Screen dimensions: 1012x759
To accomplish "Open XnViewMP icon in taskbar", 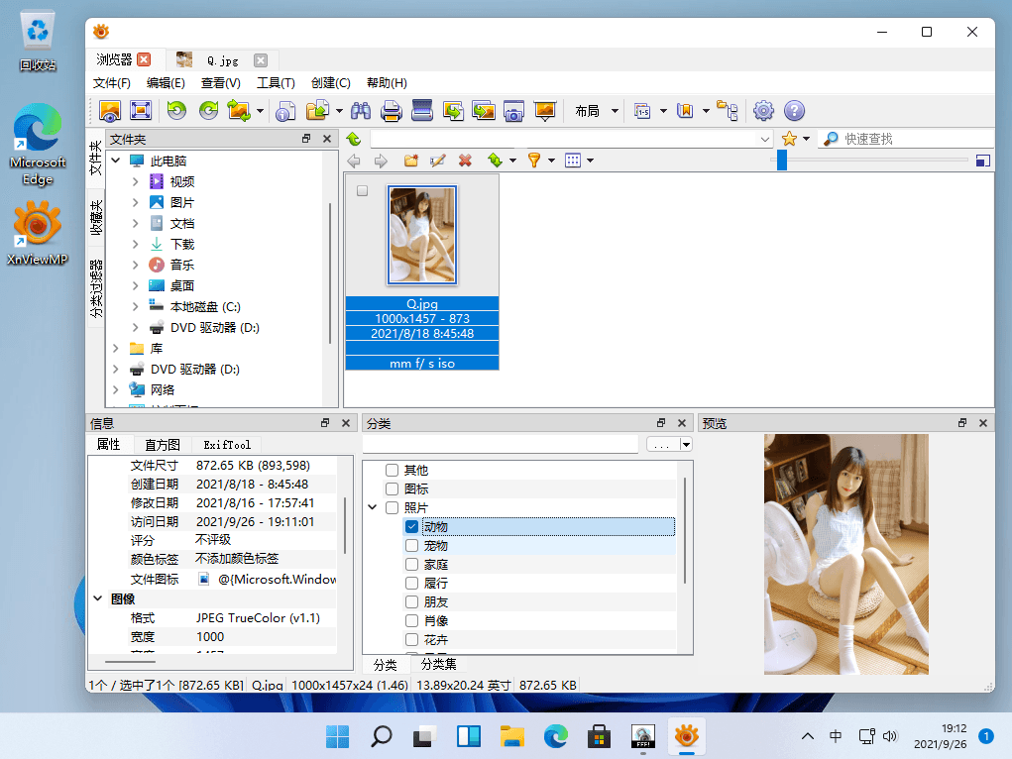I will point(687,736).
